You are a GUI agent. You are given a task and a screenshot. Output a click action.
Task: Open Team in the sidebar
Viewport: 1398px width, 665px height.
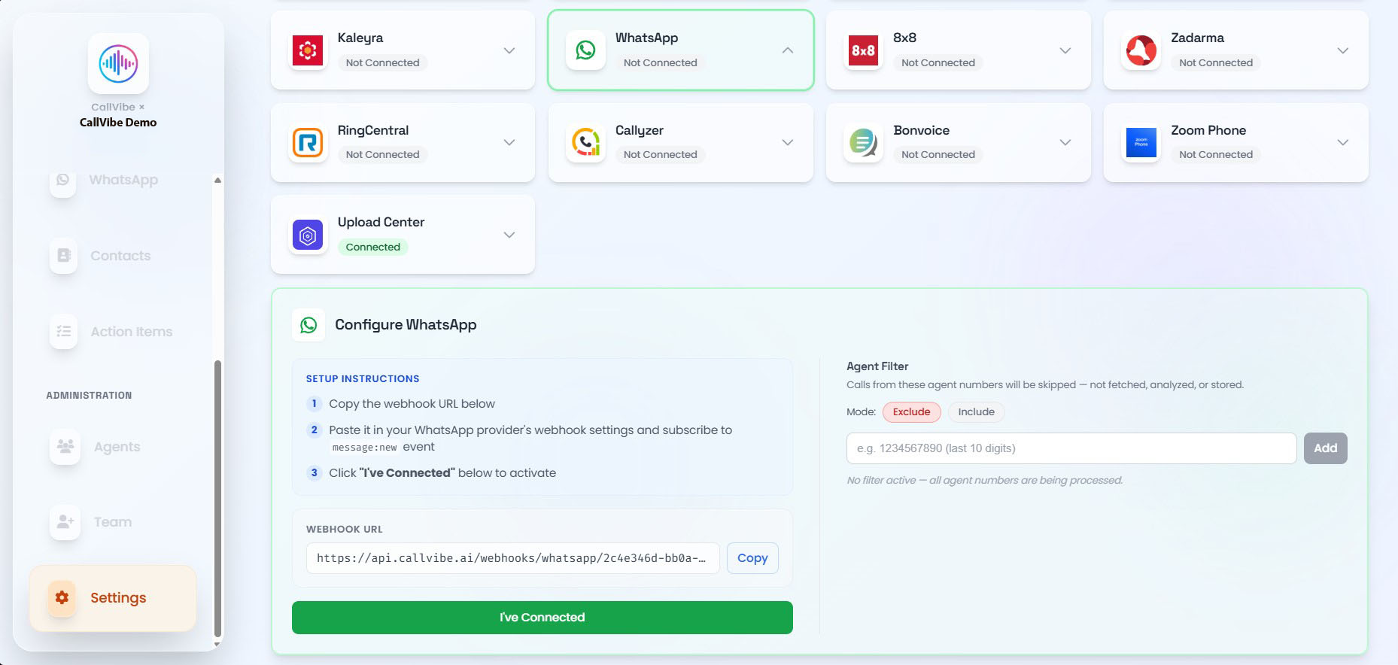[113, 522]
